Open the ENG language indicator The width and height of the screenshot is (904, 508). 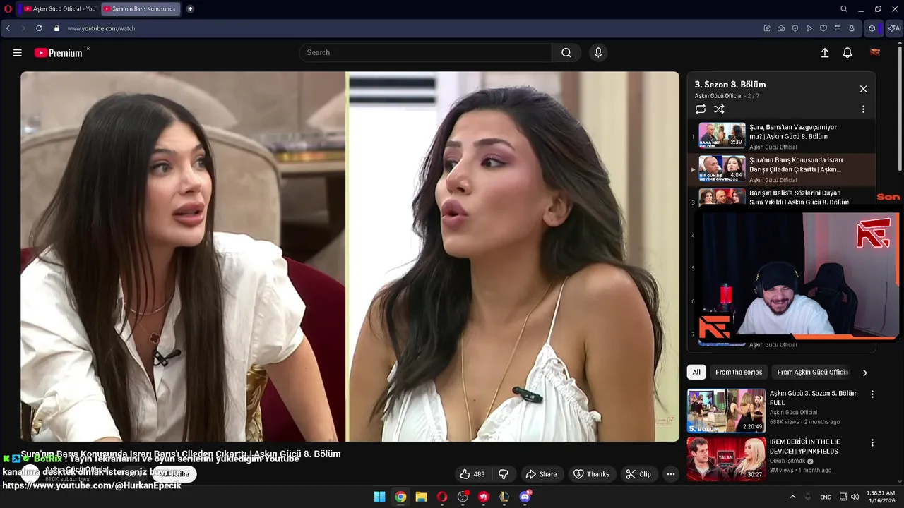(826, 497)
